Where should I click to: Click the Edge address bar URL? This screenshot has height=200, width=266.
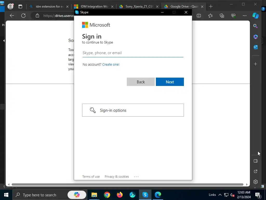(x=58, y=16)
